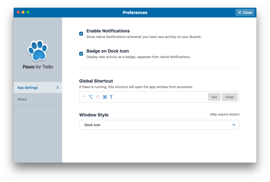Click inside the Global Shortcut field
This screenshot has width=270, height=182.
159,97
